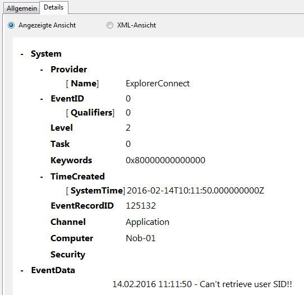Click the TimeCreated label
The height and width of the screenshot is (295, 304).
(x=77, y=177)
